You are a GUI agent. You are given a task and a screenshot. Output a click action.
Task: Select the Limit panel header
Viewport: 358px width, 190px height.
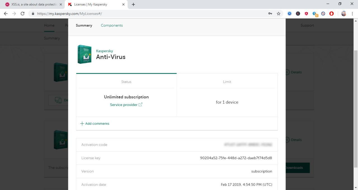coord(227,82)
